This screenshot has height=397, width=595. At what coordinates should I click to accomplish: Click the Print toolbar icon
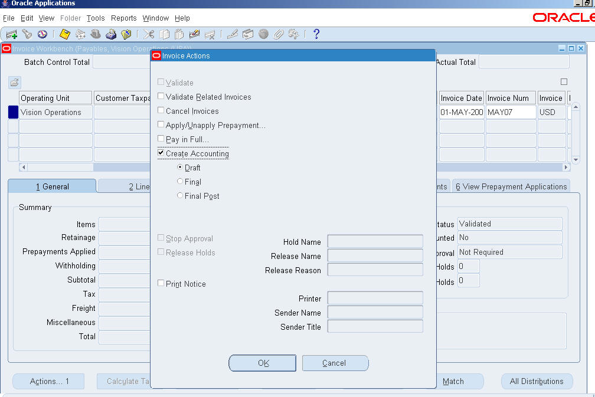click(x=111, y=34)
